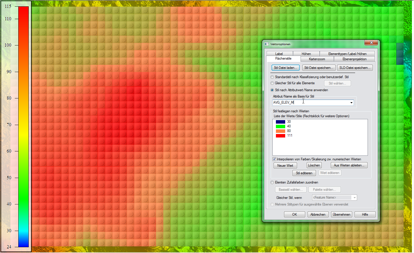Viewport: 414px width, 253px height.
Task: Click the Hilfe button
Action: click(x=365, y=214)
